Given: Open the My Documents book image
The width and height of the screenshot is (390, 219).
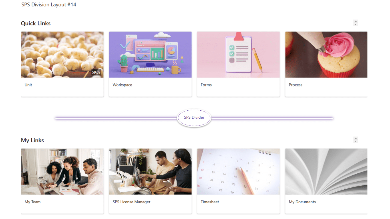Looking at the screenshot, I should click(x=326, y=172).
